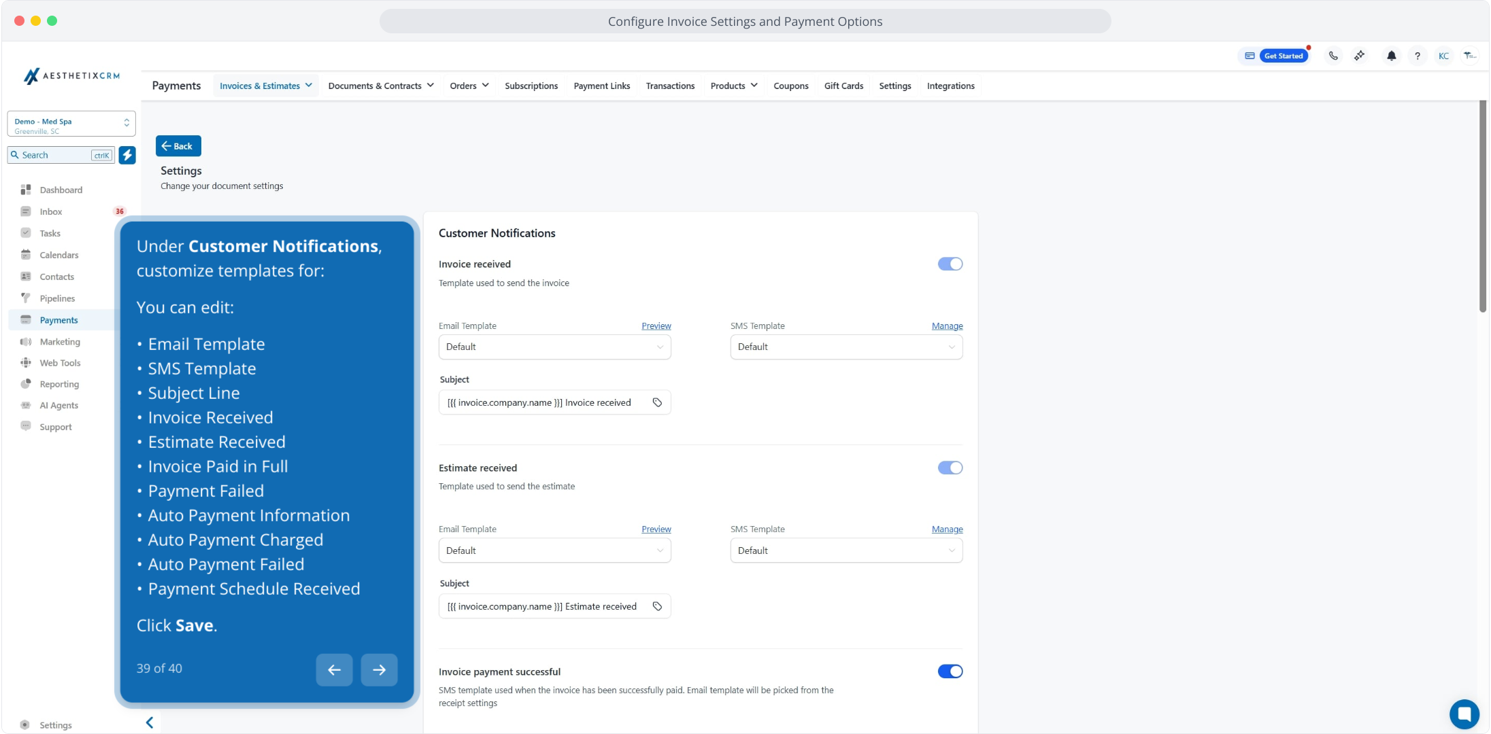
Task: Switch to the Coupons tab
Action: coord(790,86)
